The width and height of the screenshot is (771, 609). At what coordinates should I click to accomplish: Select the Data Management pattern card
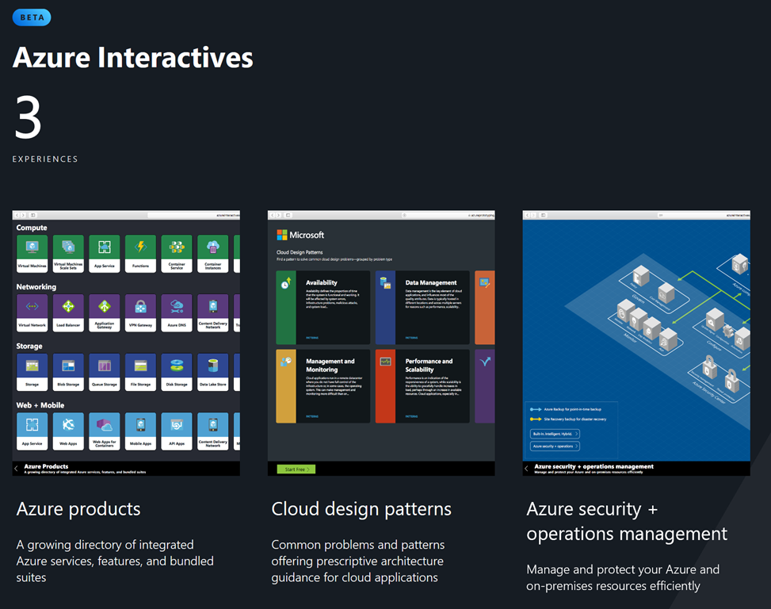coord(422,308)
